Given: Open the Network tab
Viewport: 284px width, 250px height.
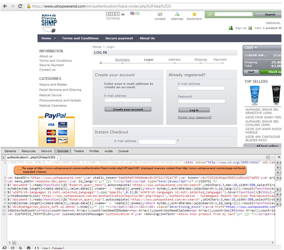Looking at the screenshot, I should tap(46, 151).
